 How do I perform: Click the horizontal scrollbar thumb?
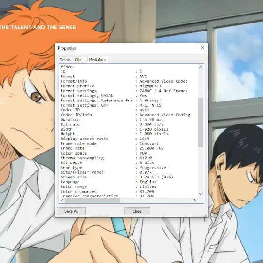(x=93, y=200)
